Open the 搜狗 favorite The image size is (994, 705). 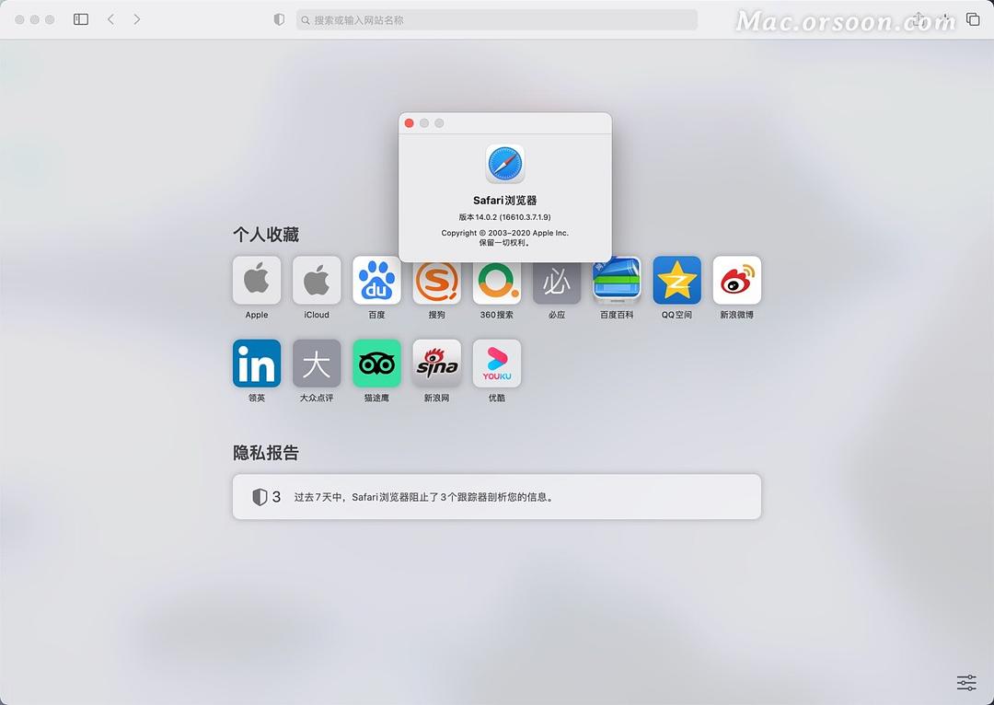[437, 283]
